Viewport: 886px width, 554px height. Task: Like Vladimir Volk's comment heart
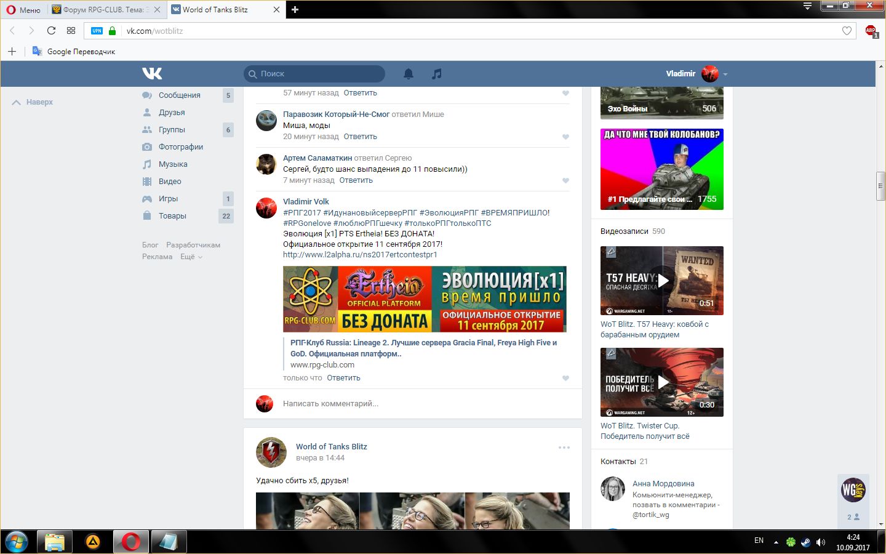(565, 378)
